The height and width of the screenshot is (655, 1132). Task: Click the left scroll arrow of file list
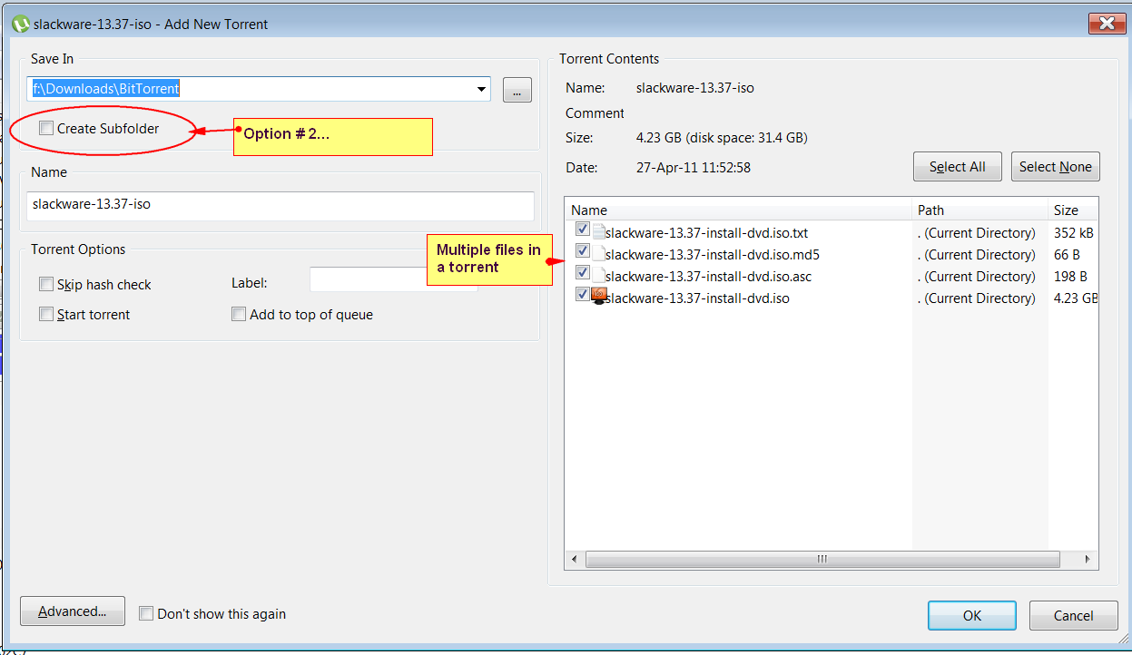[575, 559]
